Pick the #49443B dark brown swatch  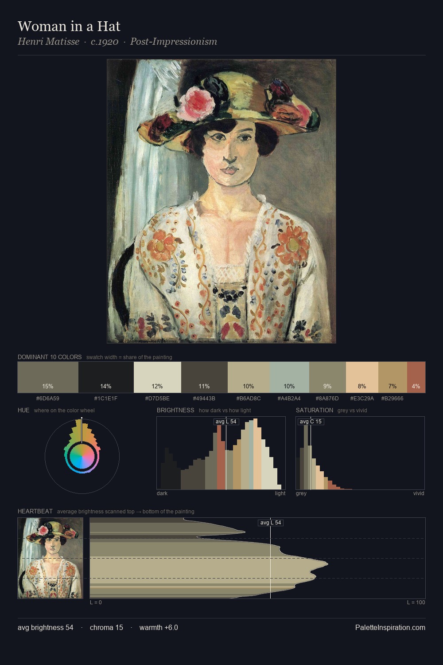[x=204, y=377]
